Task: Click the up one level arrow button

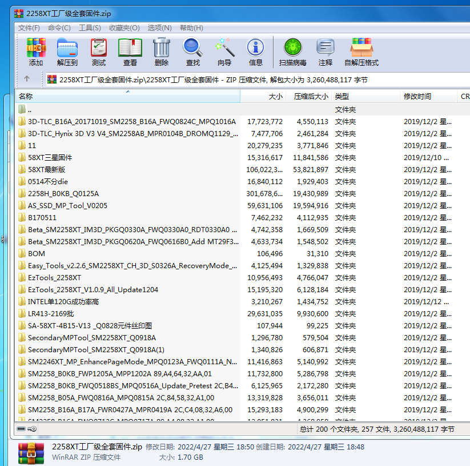Action: click(27, 79)
